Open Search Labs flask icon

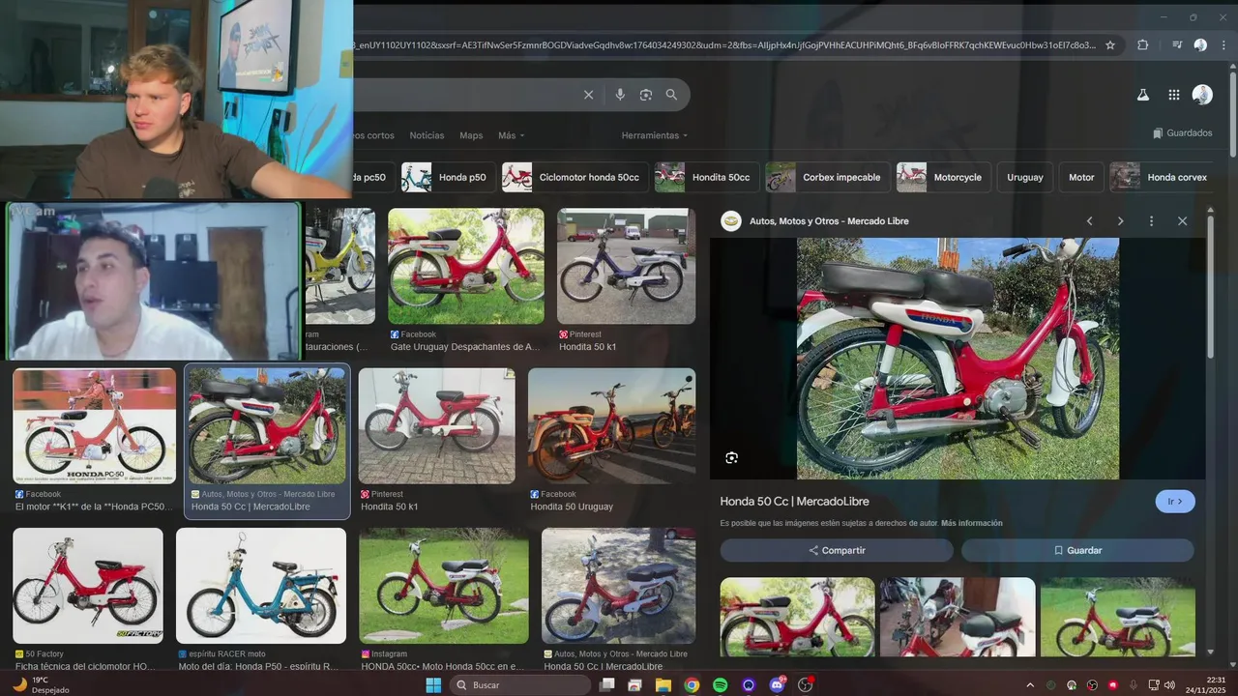click(1143, 95)
